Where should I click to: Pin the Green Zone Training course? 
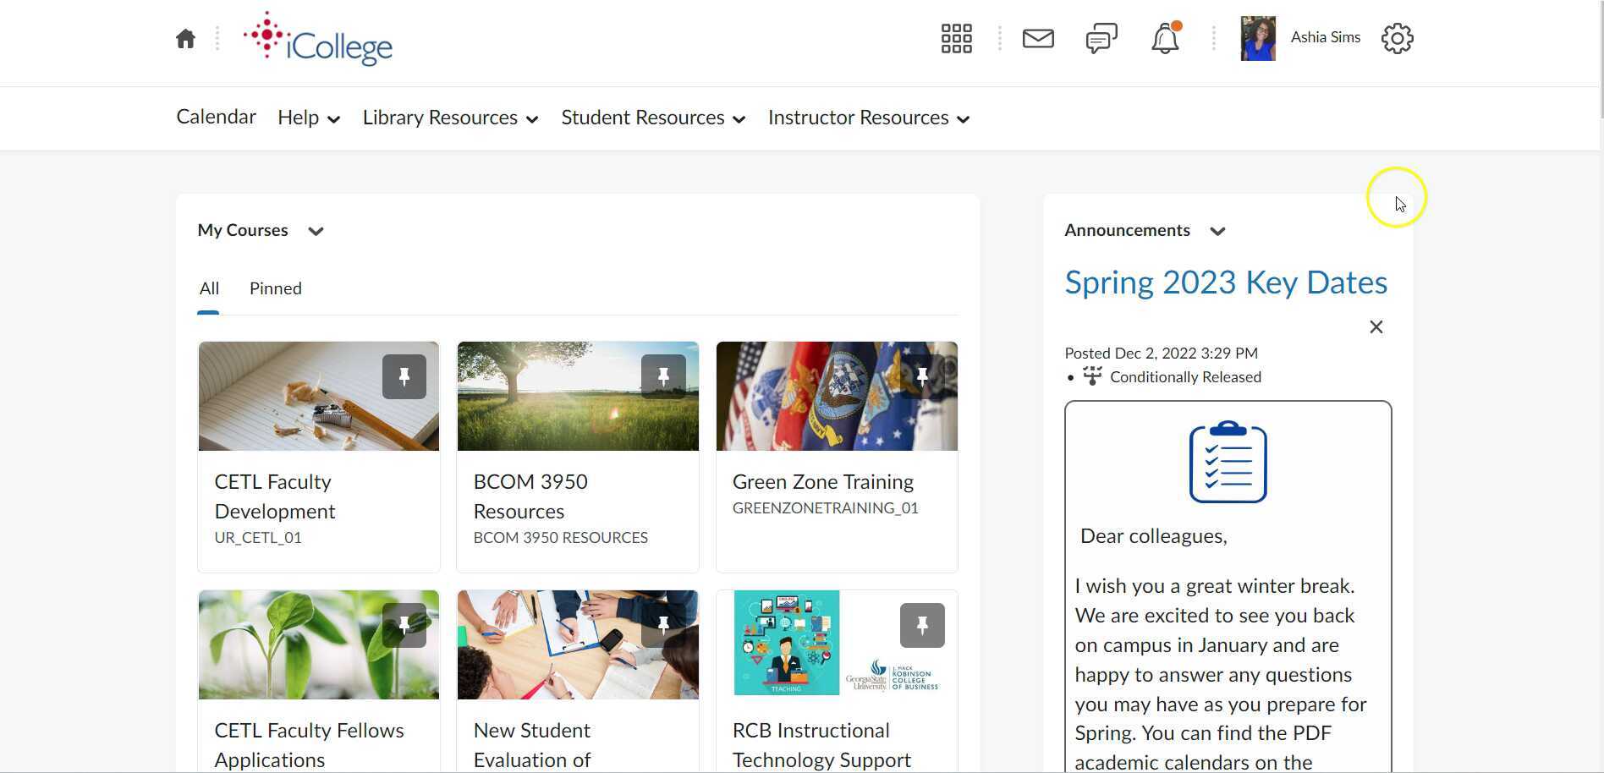coord(922,376)
